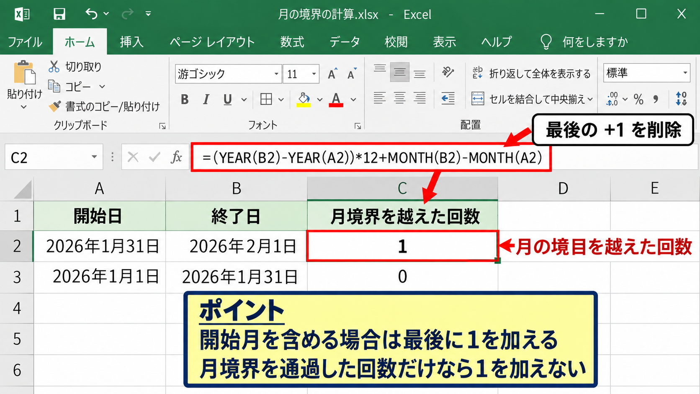
Task: Click the Paste (貼り付け) clipboard icon
Action: point(25,72)
